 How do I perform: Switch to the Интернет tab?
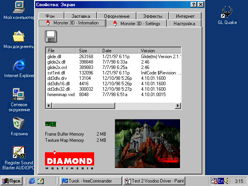(185, 16)
